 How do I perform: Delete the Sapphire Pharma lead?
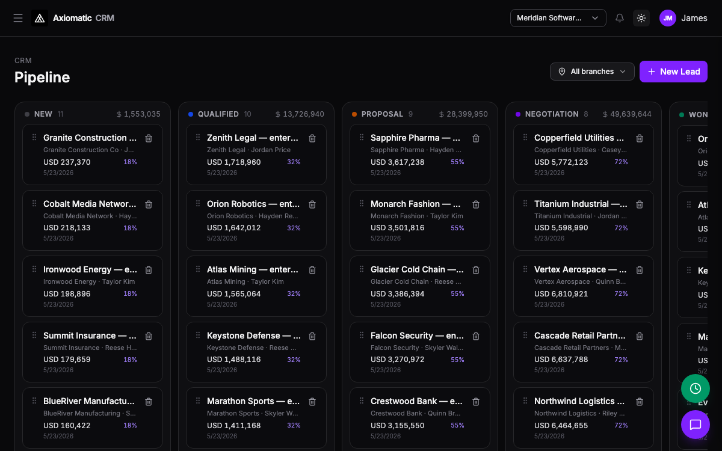point(476,138)
